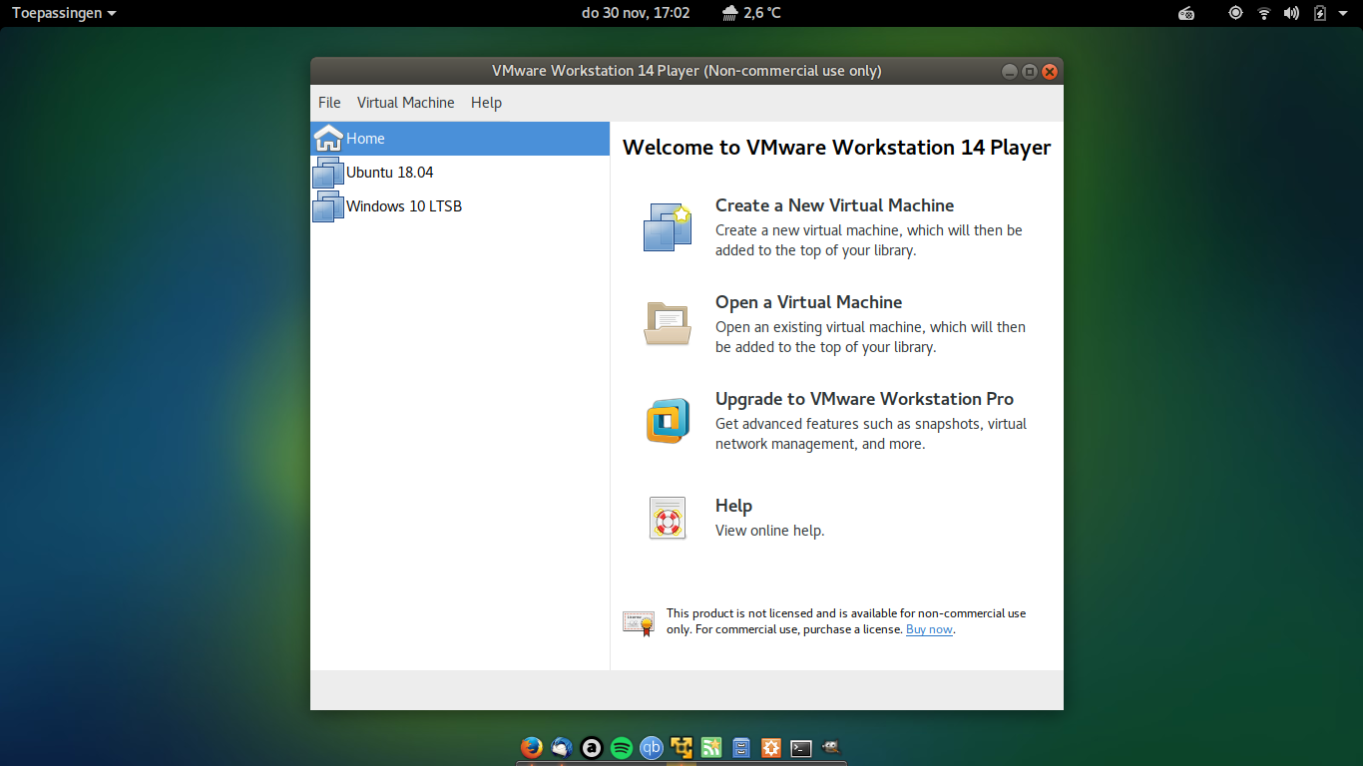Open the Virtual Machine menu
This screenshot has height=766, width=1363.
pyautogui.click(x=406, y=103)
